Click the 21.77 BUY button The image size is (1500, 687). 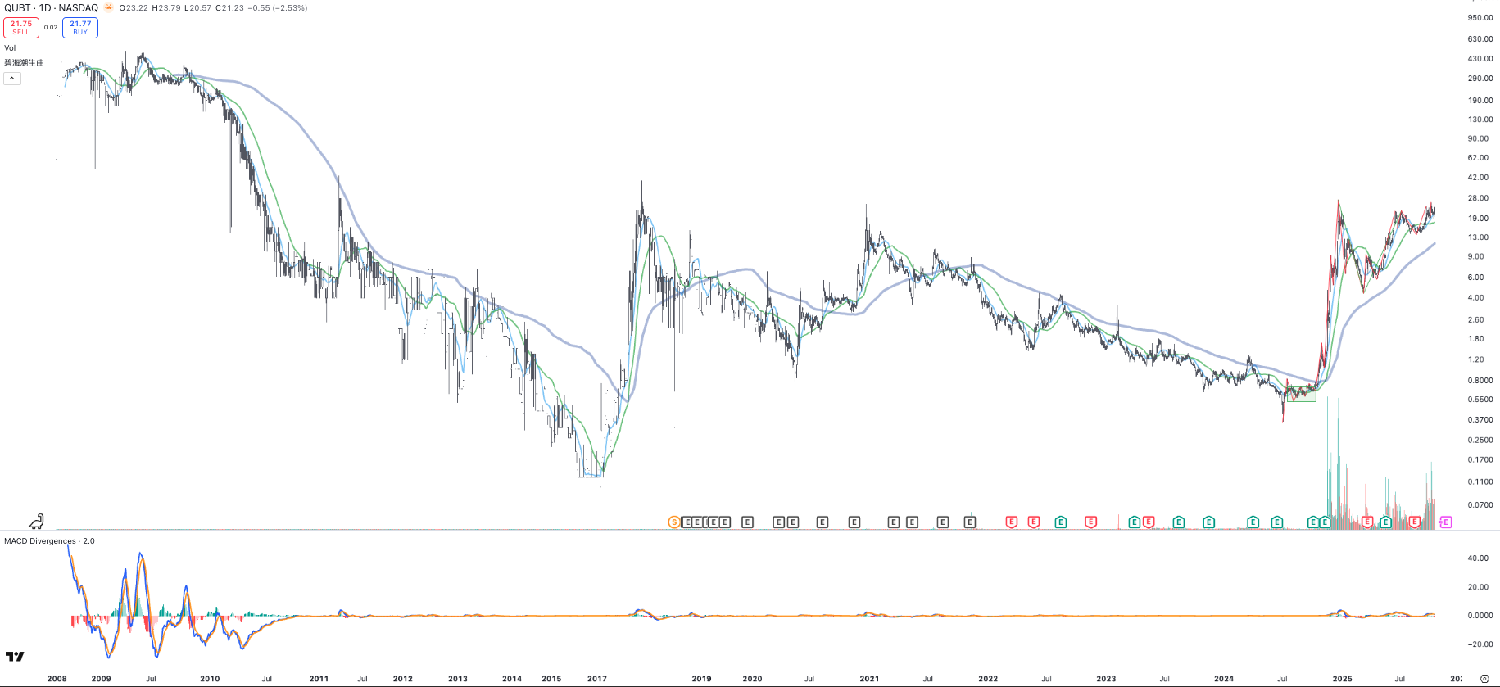pos(80,28)
